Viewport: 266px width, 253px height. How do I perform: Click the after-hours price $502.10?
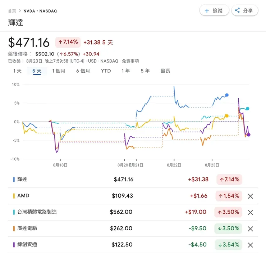pos(45,54)
